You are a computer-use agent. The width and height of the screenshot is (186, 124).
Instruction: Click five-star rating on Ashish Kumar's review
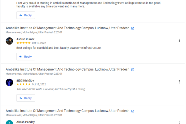[23, 43]
